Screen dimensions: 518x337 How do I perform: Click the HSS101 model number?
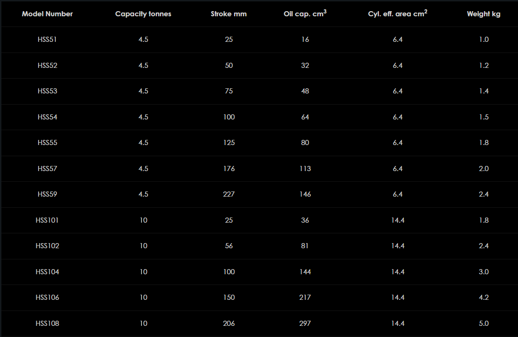coord(47,220)
